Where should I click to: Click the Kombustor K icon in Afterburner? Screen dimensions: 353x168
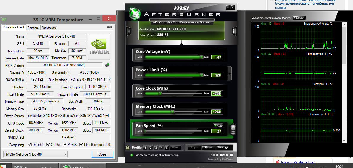(x=129, y=31)
